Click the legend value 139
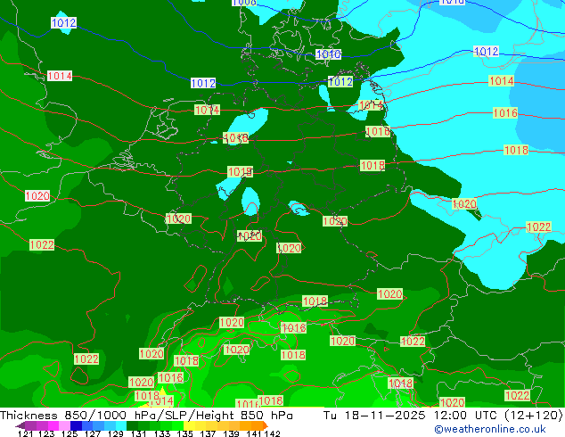 (x=231, y=433)
